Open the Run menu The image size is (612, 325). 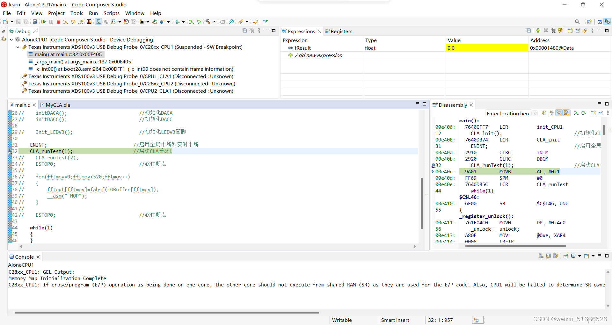click(93, 13)
